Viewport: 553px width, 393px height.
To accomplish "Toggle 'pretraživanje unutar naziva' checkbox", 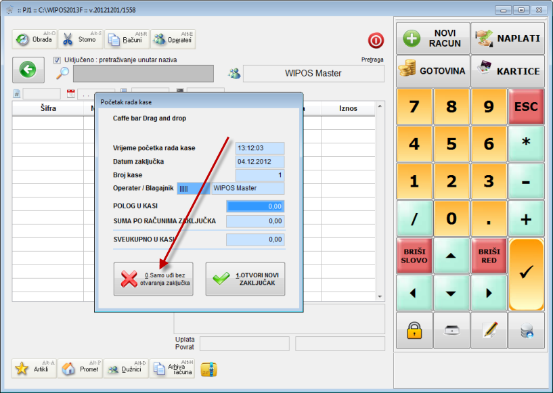I will pyautogui.click(x=57, y=60).
